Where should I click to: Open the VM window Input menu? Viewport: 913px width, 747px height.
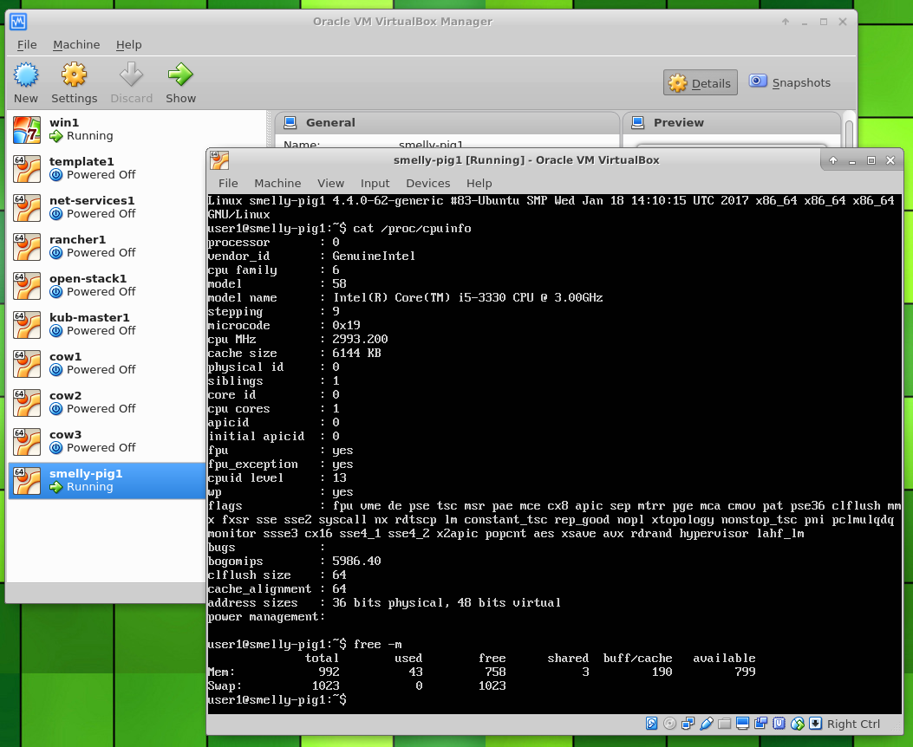click(x=375, y=183)
